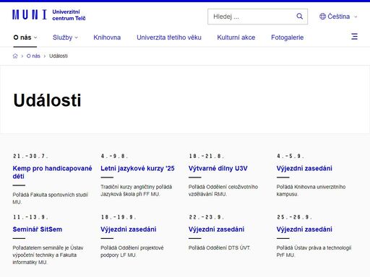Image resolution: width=370 pixels, height=277 pixels.
Task: Click the O nás breadcrumb link
Action: pos(33,56)
